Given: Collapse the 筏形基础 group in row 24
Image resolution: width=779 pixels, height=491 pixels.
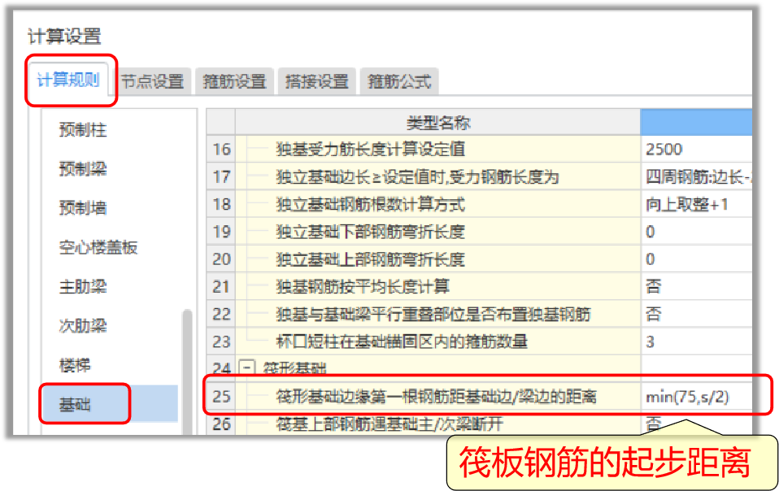Looking at the screenshot, I should coord(247,368).
